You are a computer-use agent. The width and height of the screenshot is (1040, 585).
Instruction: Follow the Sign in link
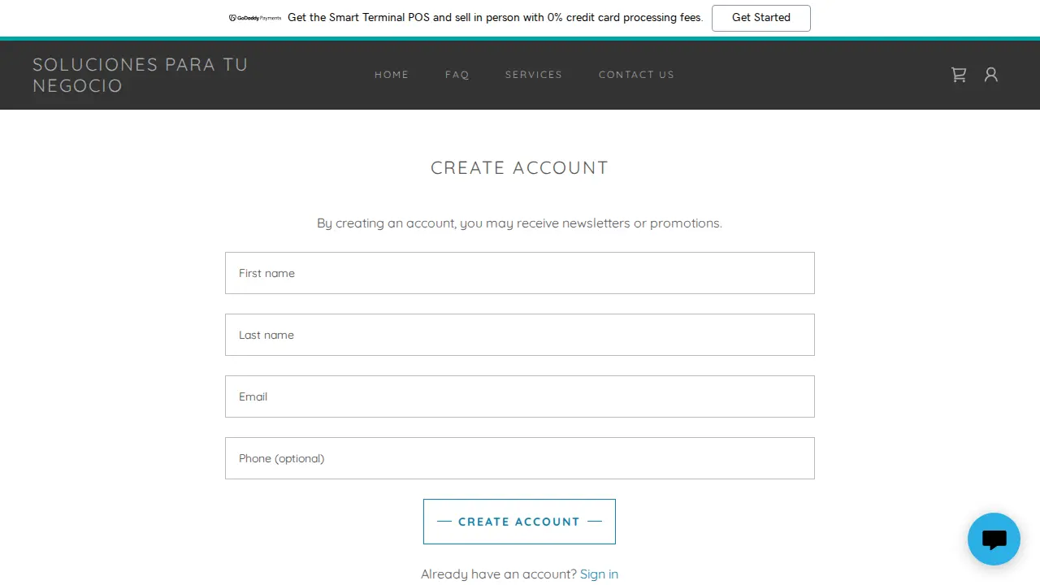(599, 574)
